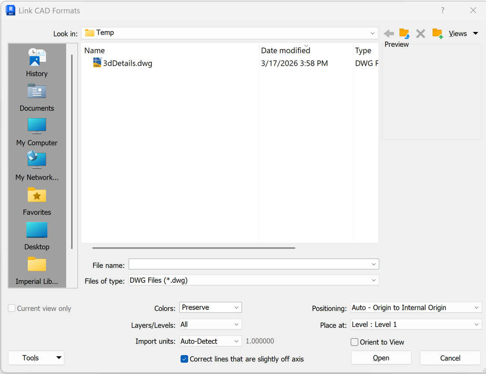The image size is (486, 374).
Task: Expand the Look in folder dropdown
Action: [372, 33]
